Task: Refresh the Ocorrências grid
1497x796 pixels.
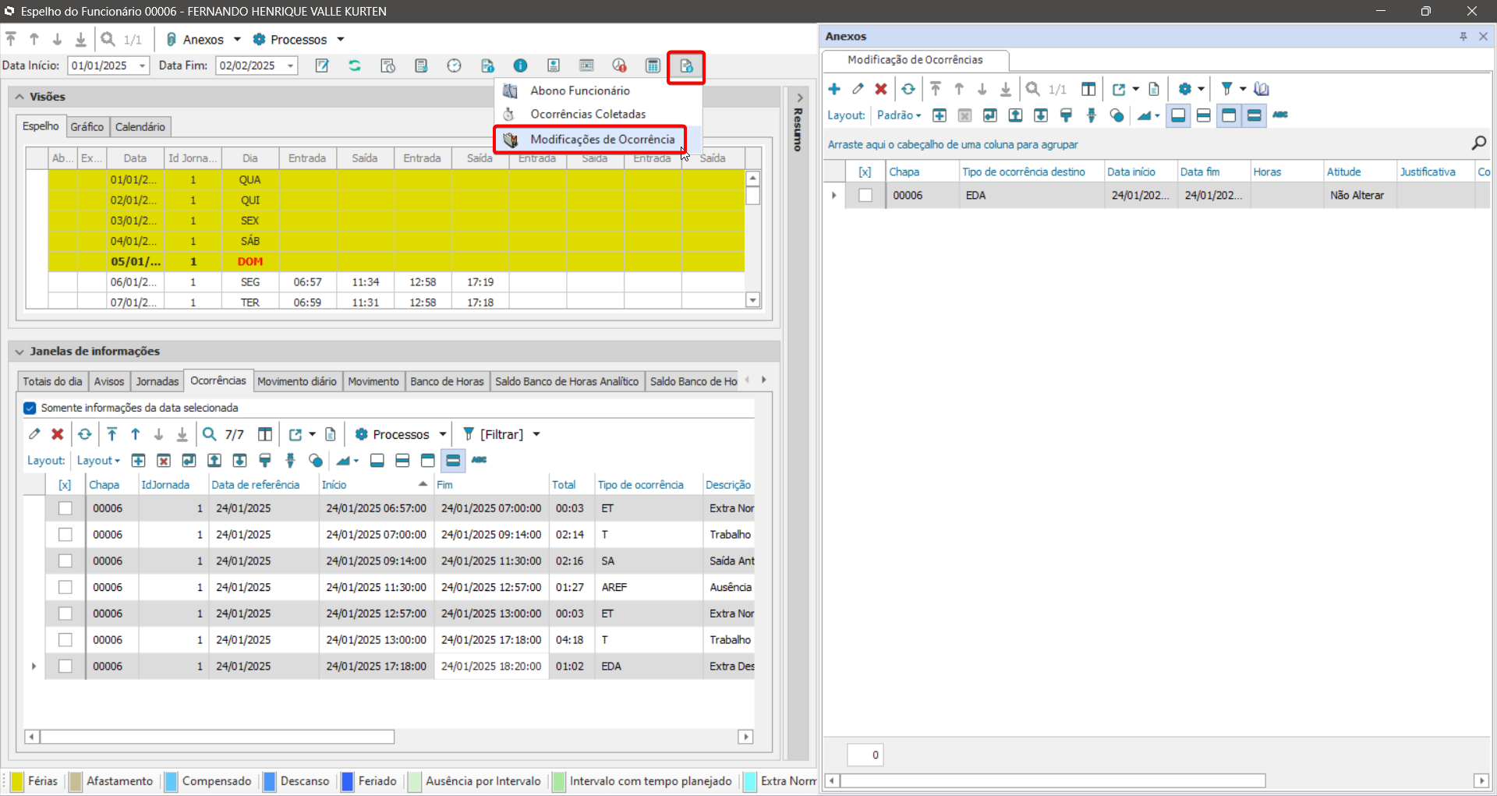Action: click(x=85, y=434)
